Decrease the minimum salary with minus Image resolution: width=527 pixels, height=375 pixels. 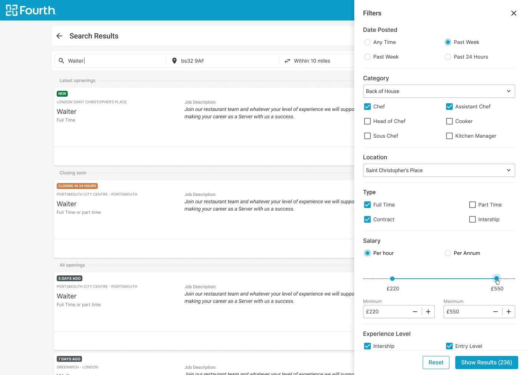(x=415, y=312)
